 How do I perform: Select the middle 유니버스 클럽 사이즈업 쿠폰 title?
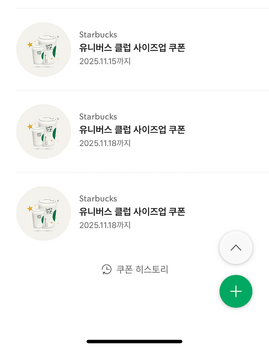pos(132,130)
